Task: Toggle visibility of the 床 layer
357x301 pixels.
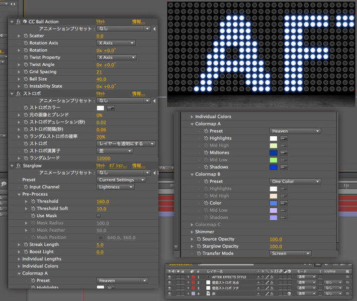Action: (x=169, y=294)
